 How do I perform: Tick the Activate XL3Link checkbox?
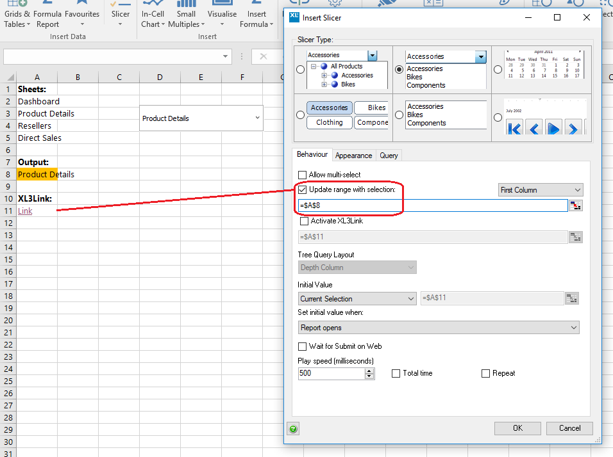[x=305, y=221]
